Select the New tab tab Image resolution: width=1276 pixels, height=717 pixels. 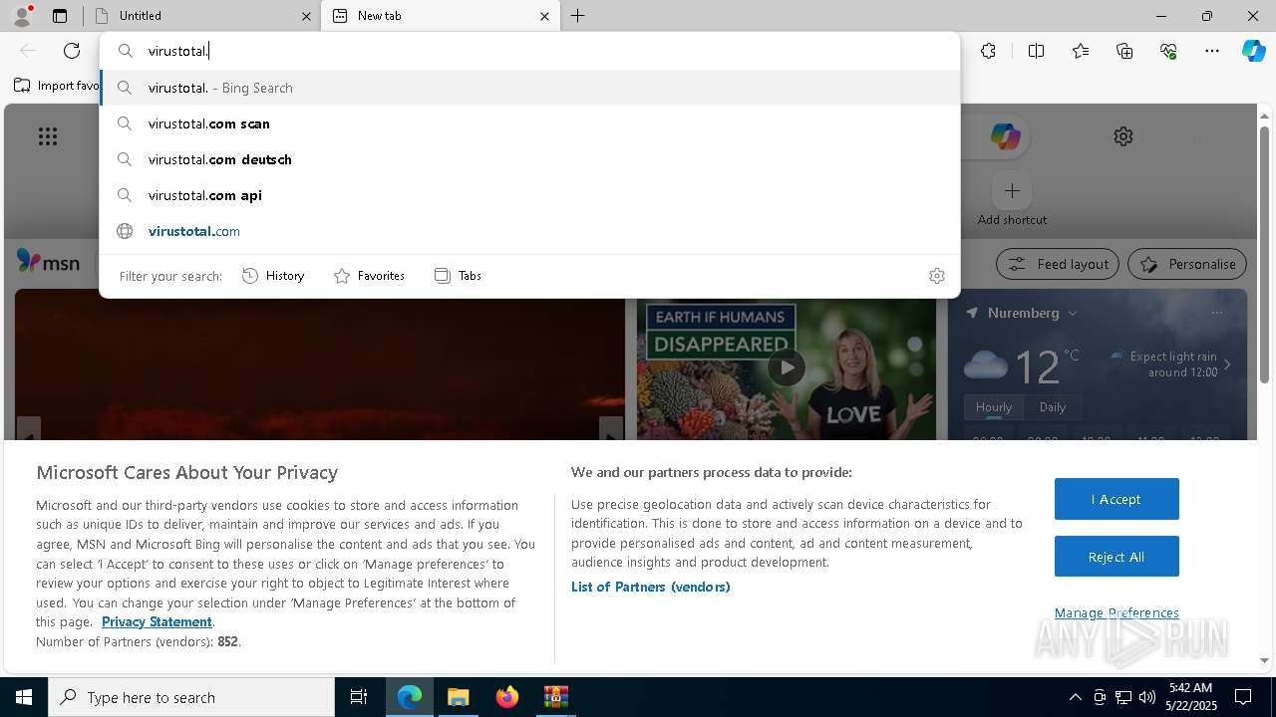[x=441, y=16]
